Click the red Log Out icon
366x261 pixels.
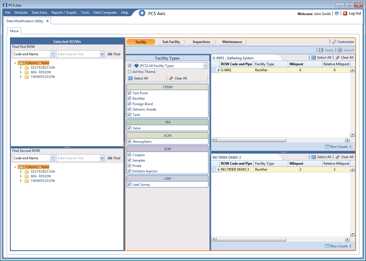(345, 13)
